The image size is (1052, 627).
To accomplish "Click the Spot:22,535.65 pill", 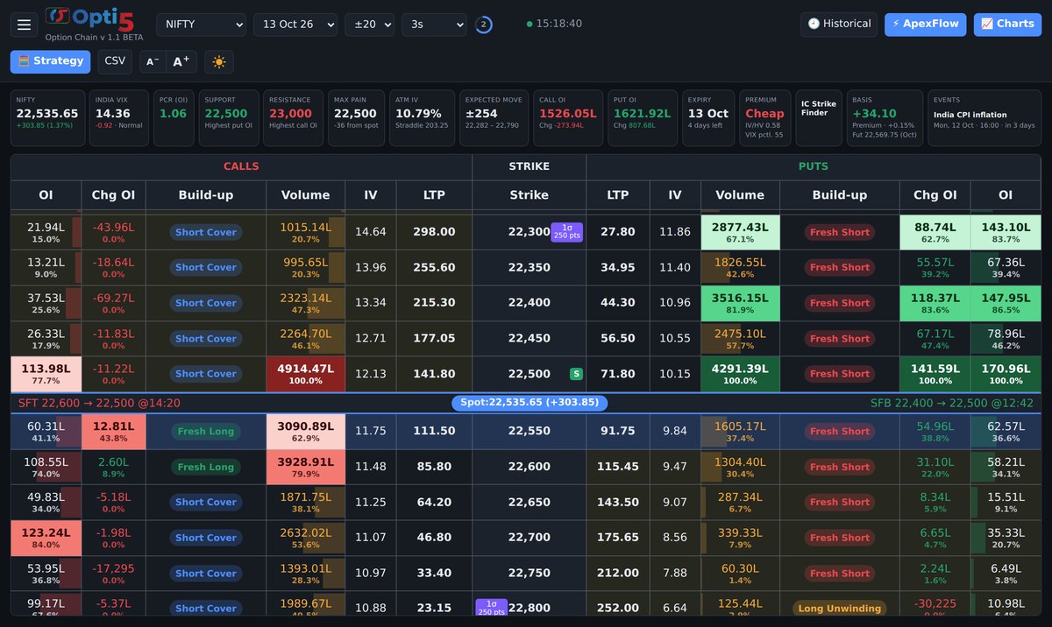I will tap(530, 403).
